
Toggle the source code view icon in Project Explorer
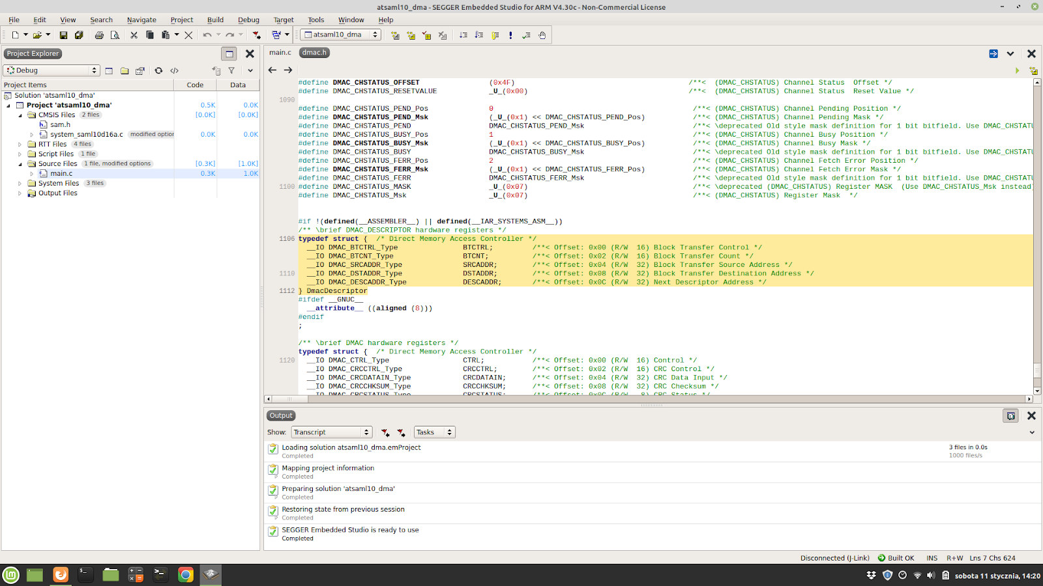(x=175, y=70)
